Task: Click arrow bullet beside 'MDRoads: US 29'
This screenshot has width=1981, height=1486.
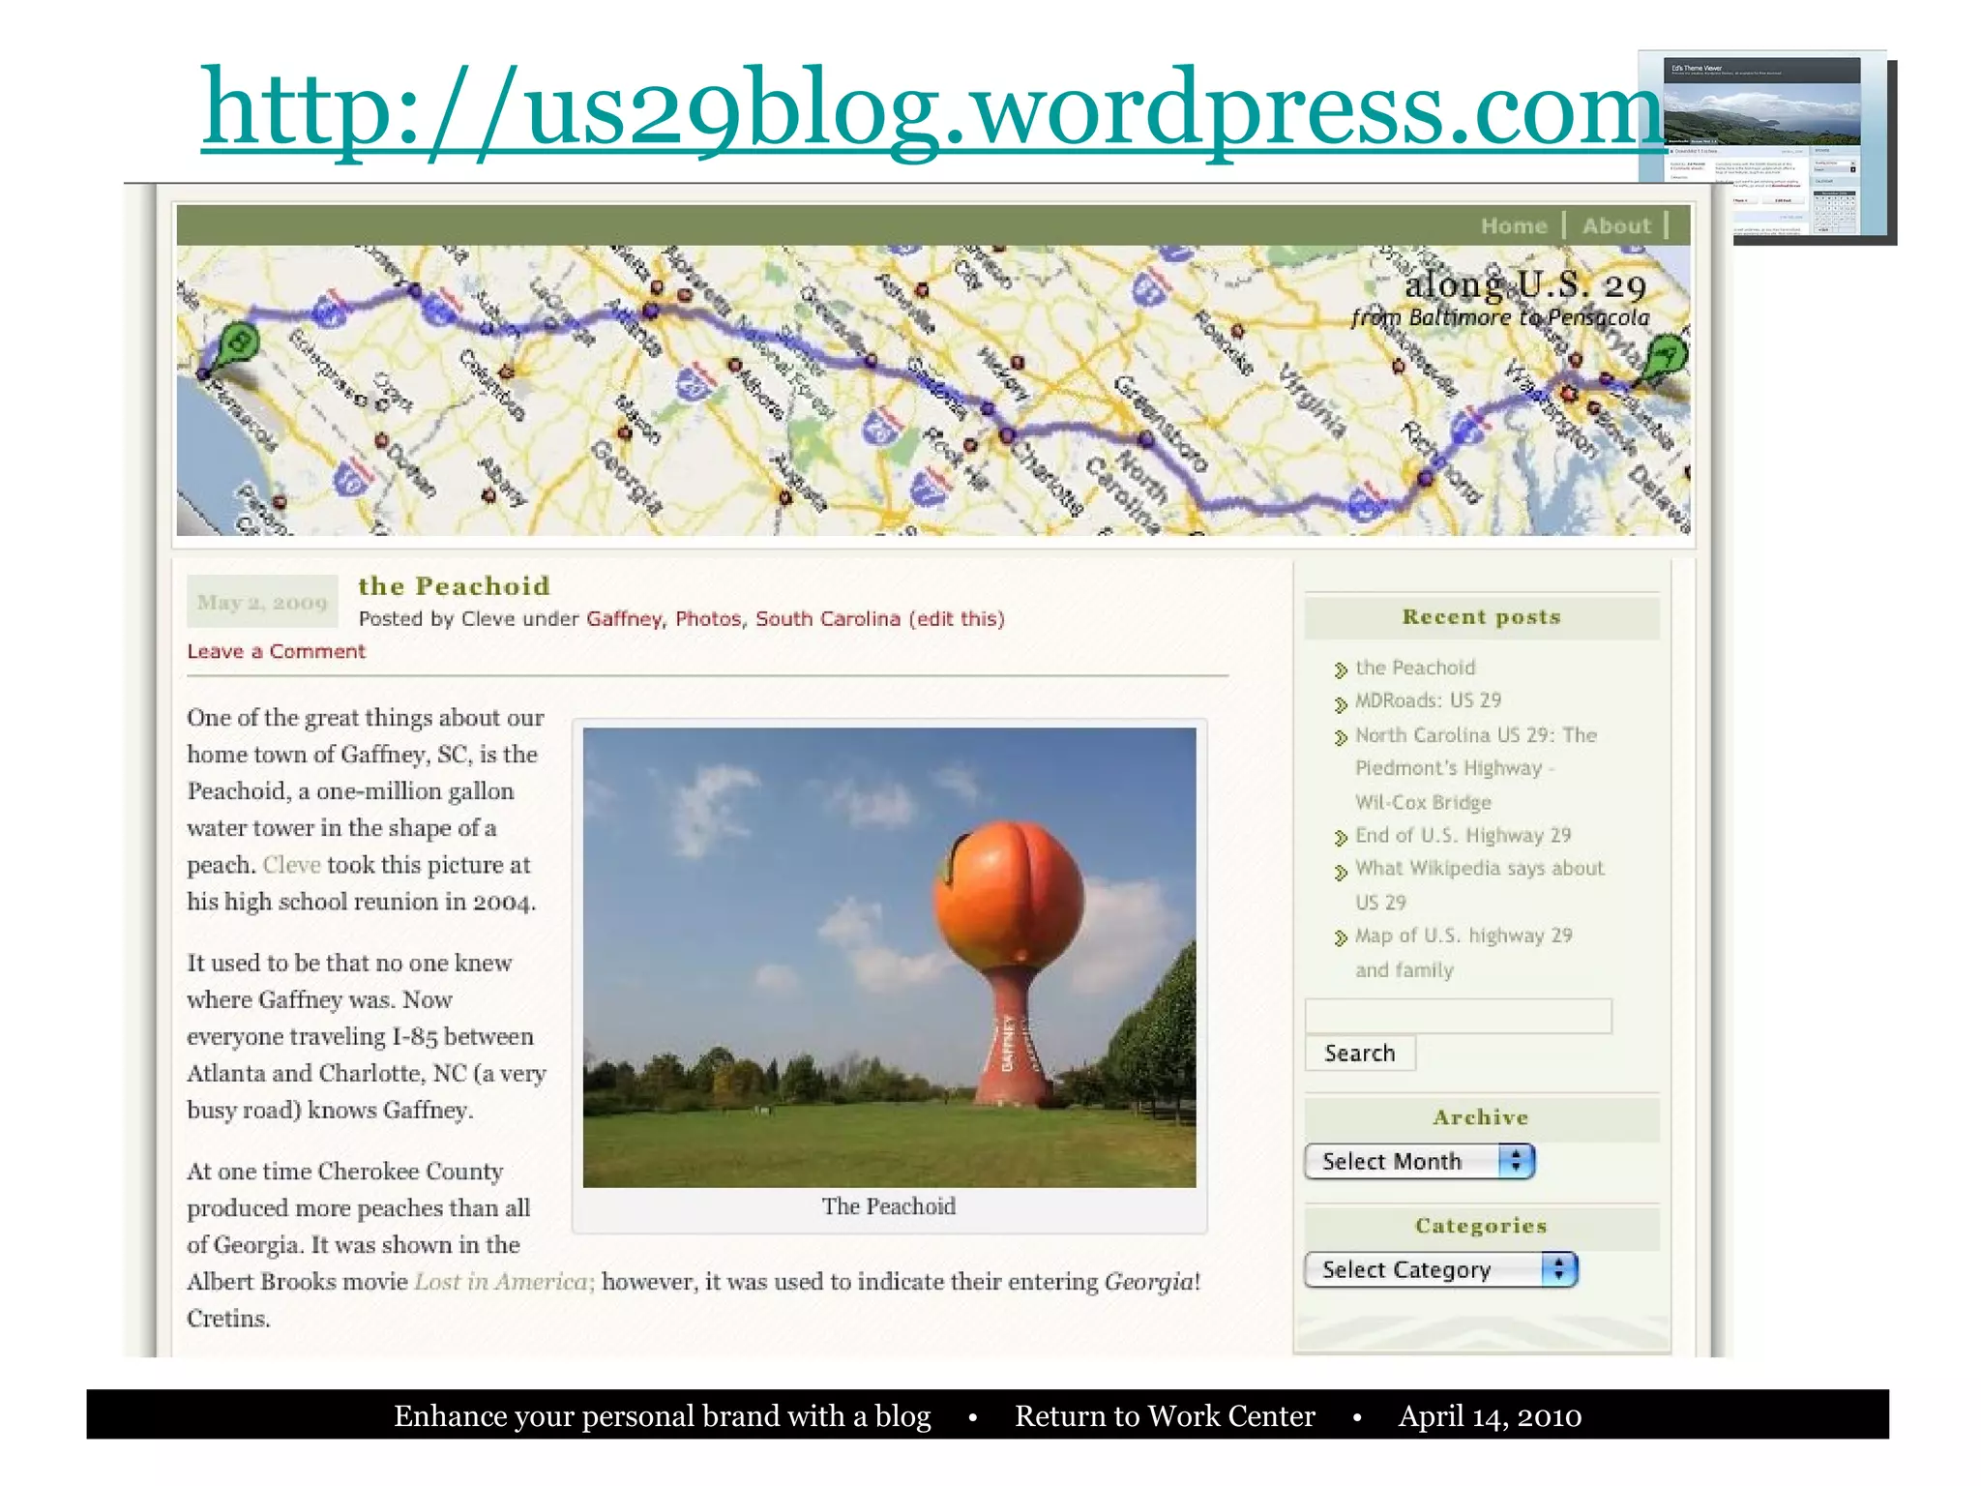Action: (1341, 703)
